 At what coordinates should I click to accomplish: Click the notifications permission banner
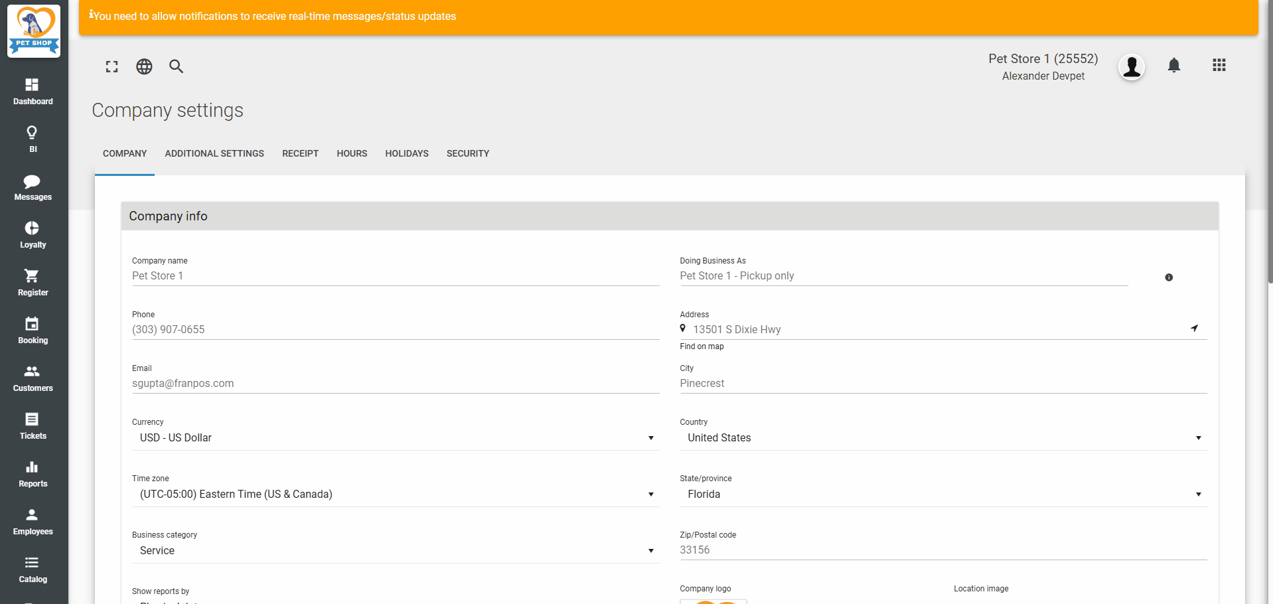[668, 17]
